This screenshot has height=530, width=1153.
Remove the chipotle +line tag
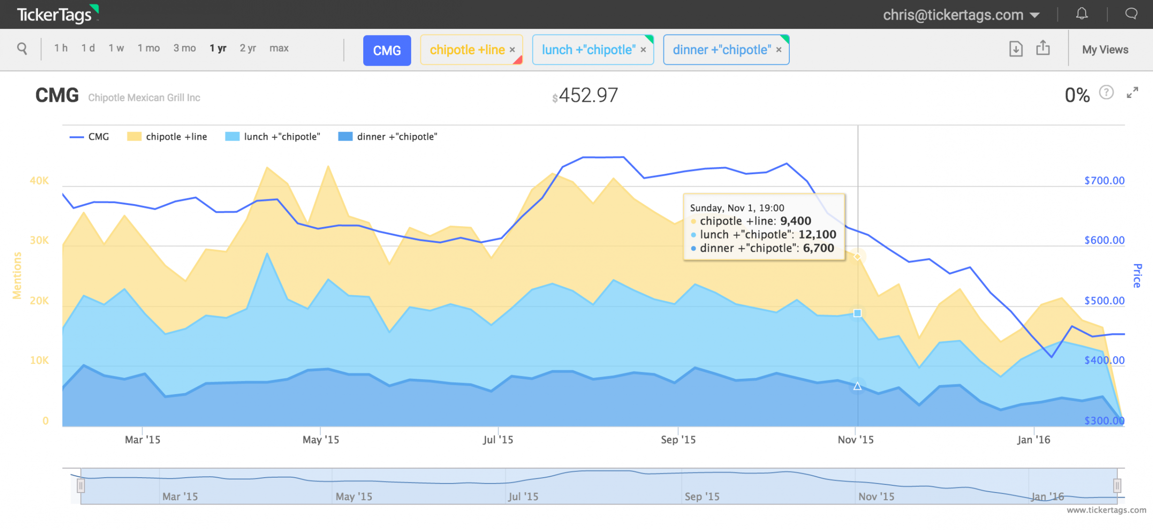click(x=512, y=50)
